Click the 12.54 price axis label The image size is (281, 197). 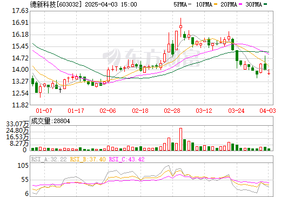[20, 93]
